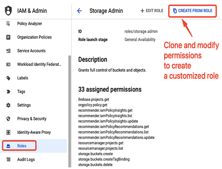Click the Labels tag icon
222x169 pixels.
(x=8, y=78)
